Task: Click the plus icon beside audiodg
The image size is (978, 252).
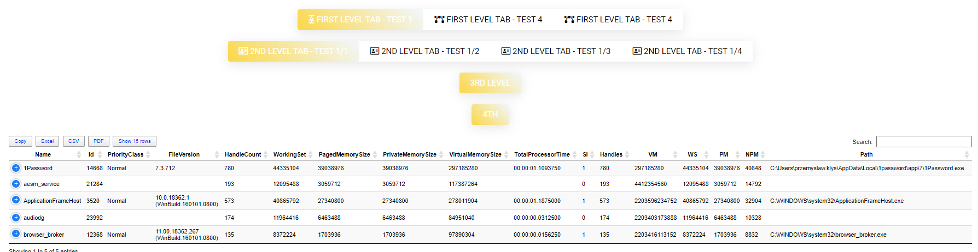Action: coord(16,218)
